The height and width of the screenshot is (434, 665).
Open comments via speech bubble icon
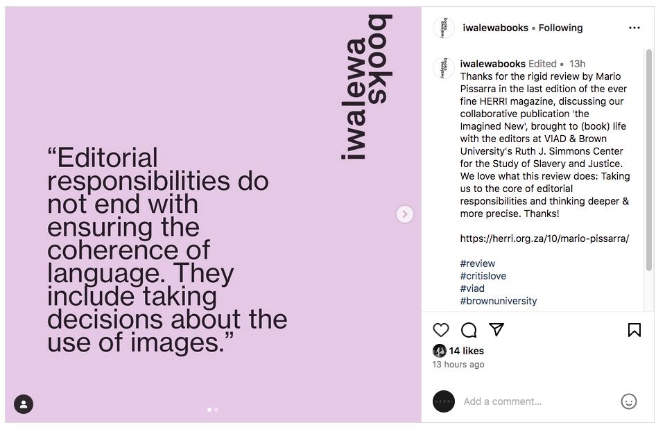tap(469, 330)
